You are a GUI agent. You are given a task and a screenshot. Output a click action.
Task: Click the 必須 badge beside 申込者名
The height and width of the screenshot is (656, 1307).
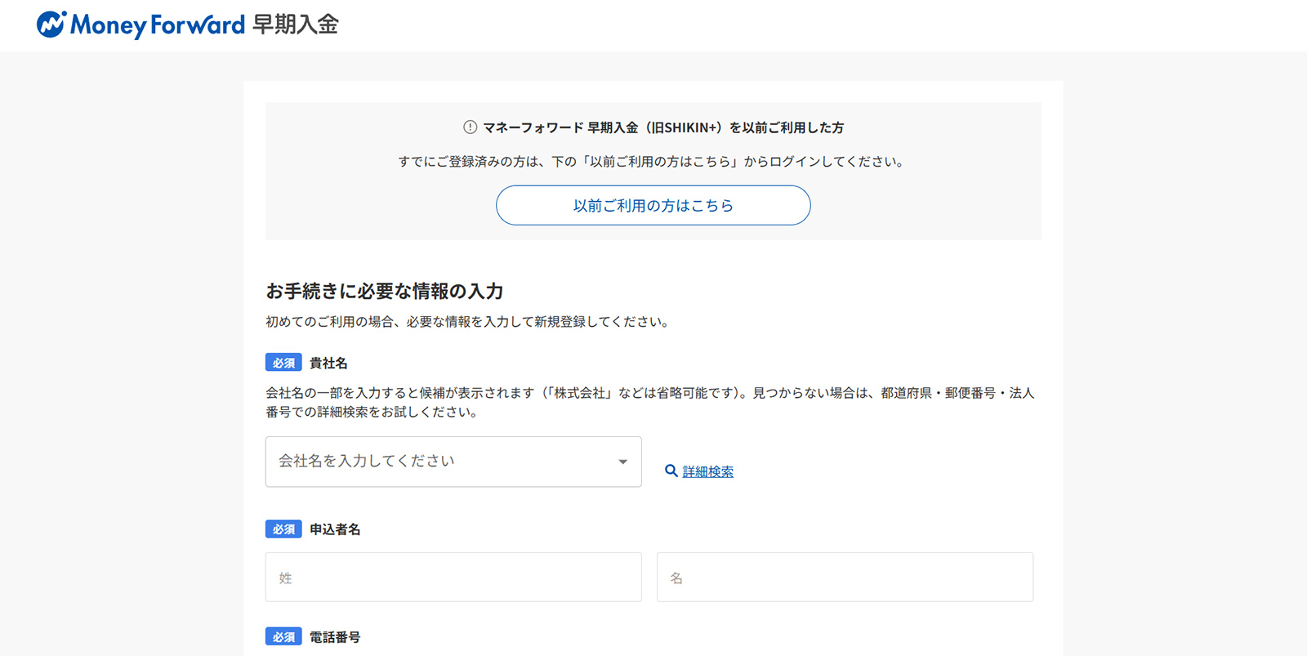[x=283, y=529]
